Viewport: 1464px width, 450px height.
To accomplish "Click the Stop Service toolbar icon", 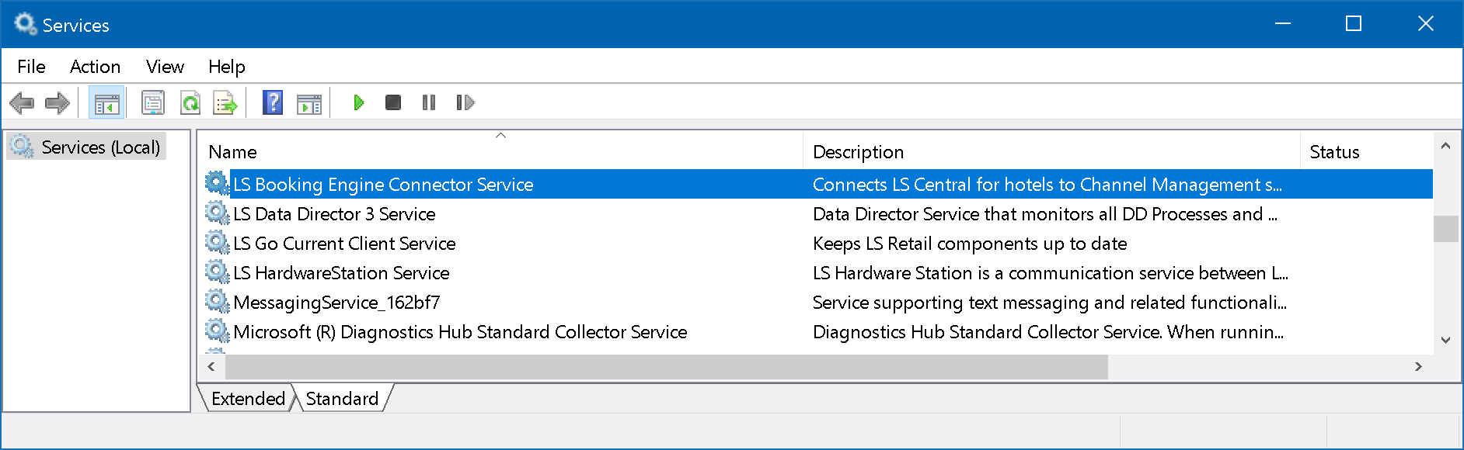I will pos(393,102).
